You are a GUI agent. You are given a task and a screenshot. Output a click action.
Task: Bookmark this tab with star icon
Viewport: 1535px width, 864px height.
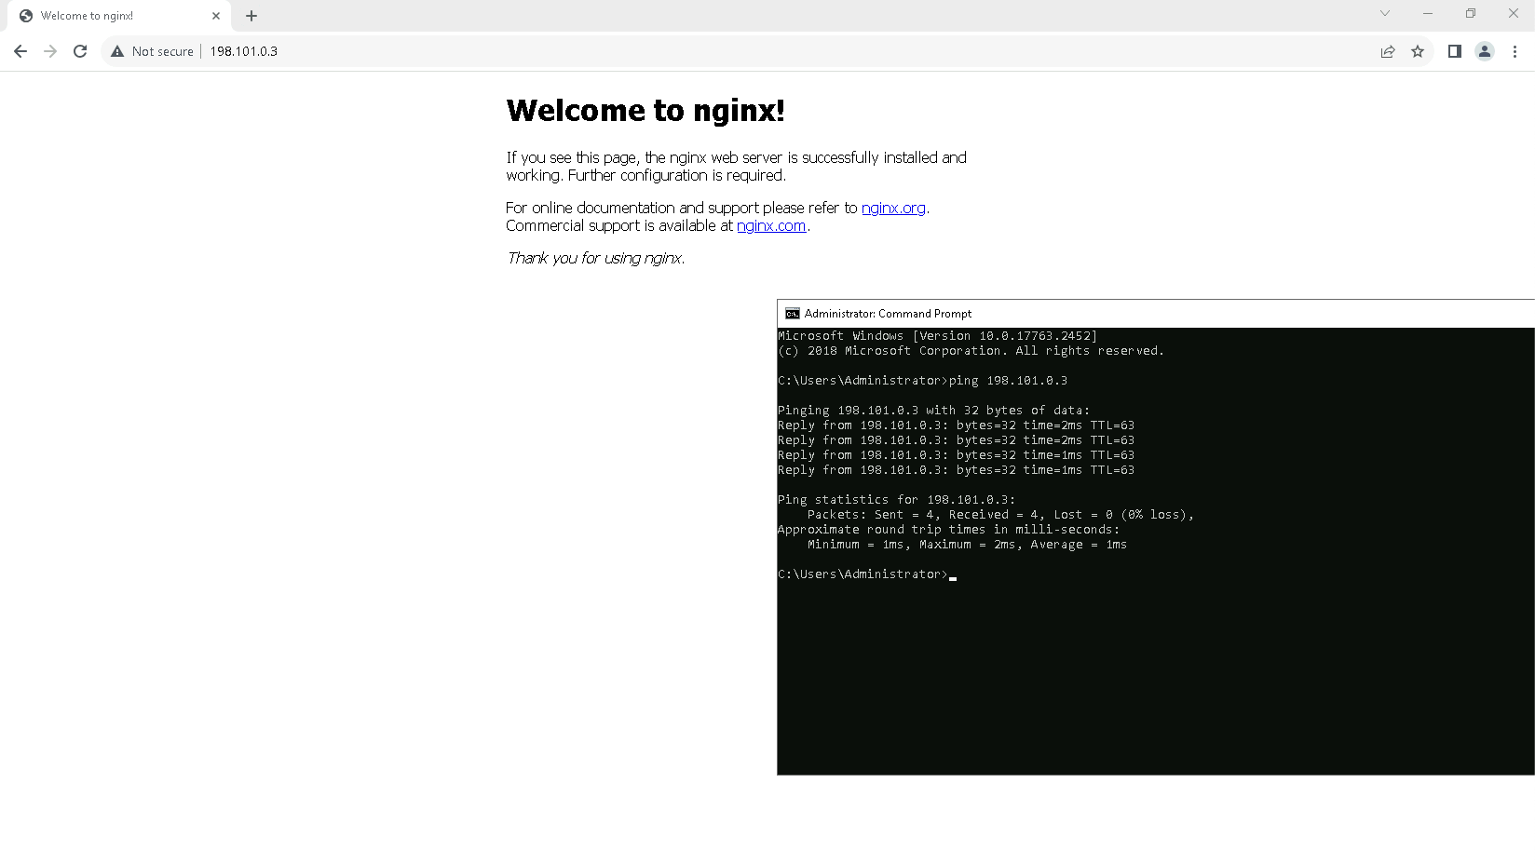[x=1418, y=51]
